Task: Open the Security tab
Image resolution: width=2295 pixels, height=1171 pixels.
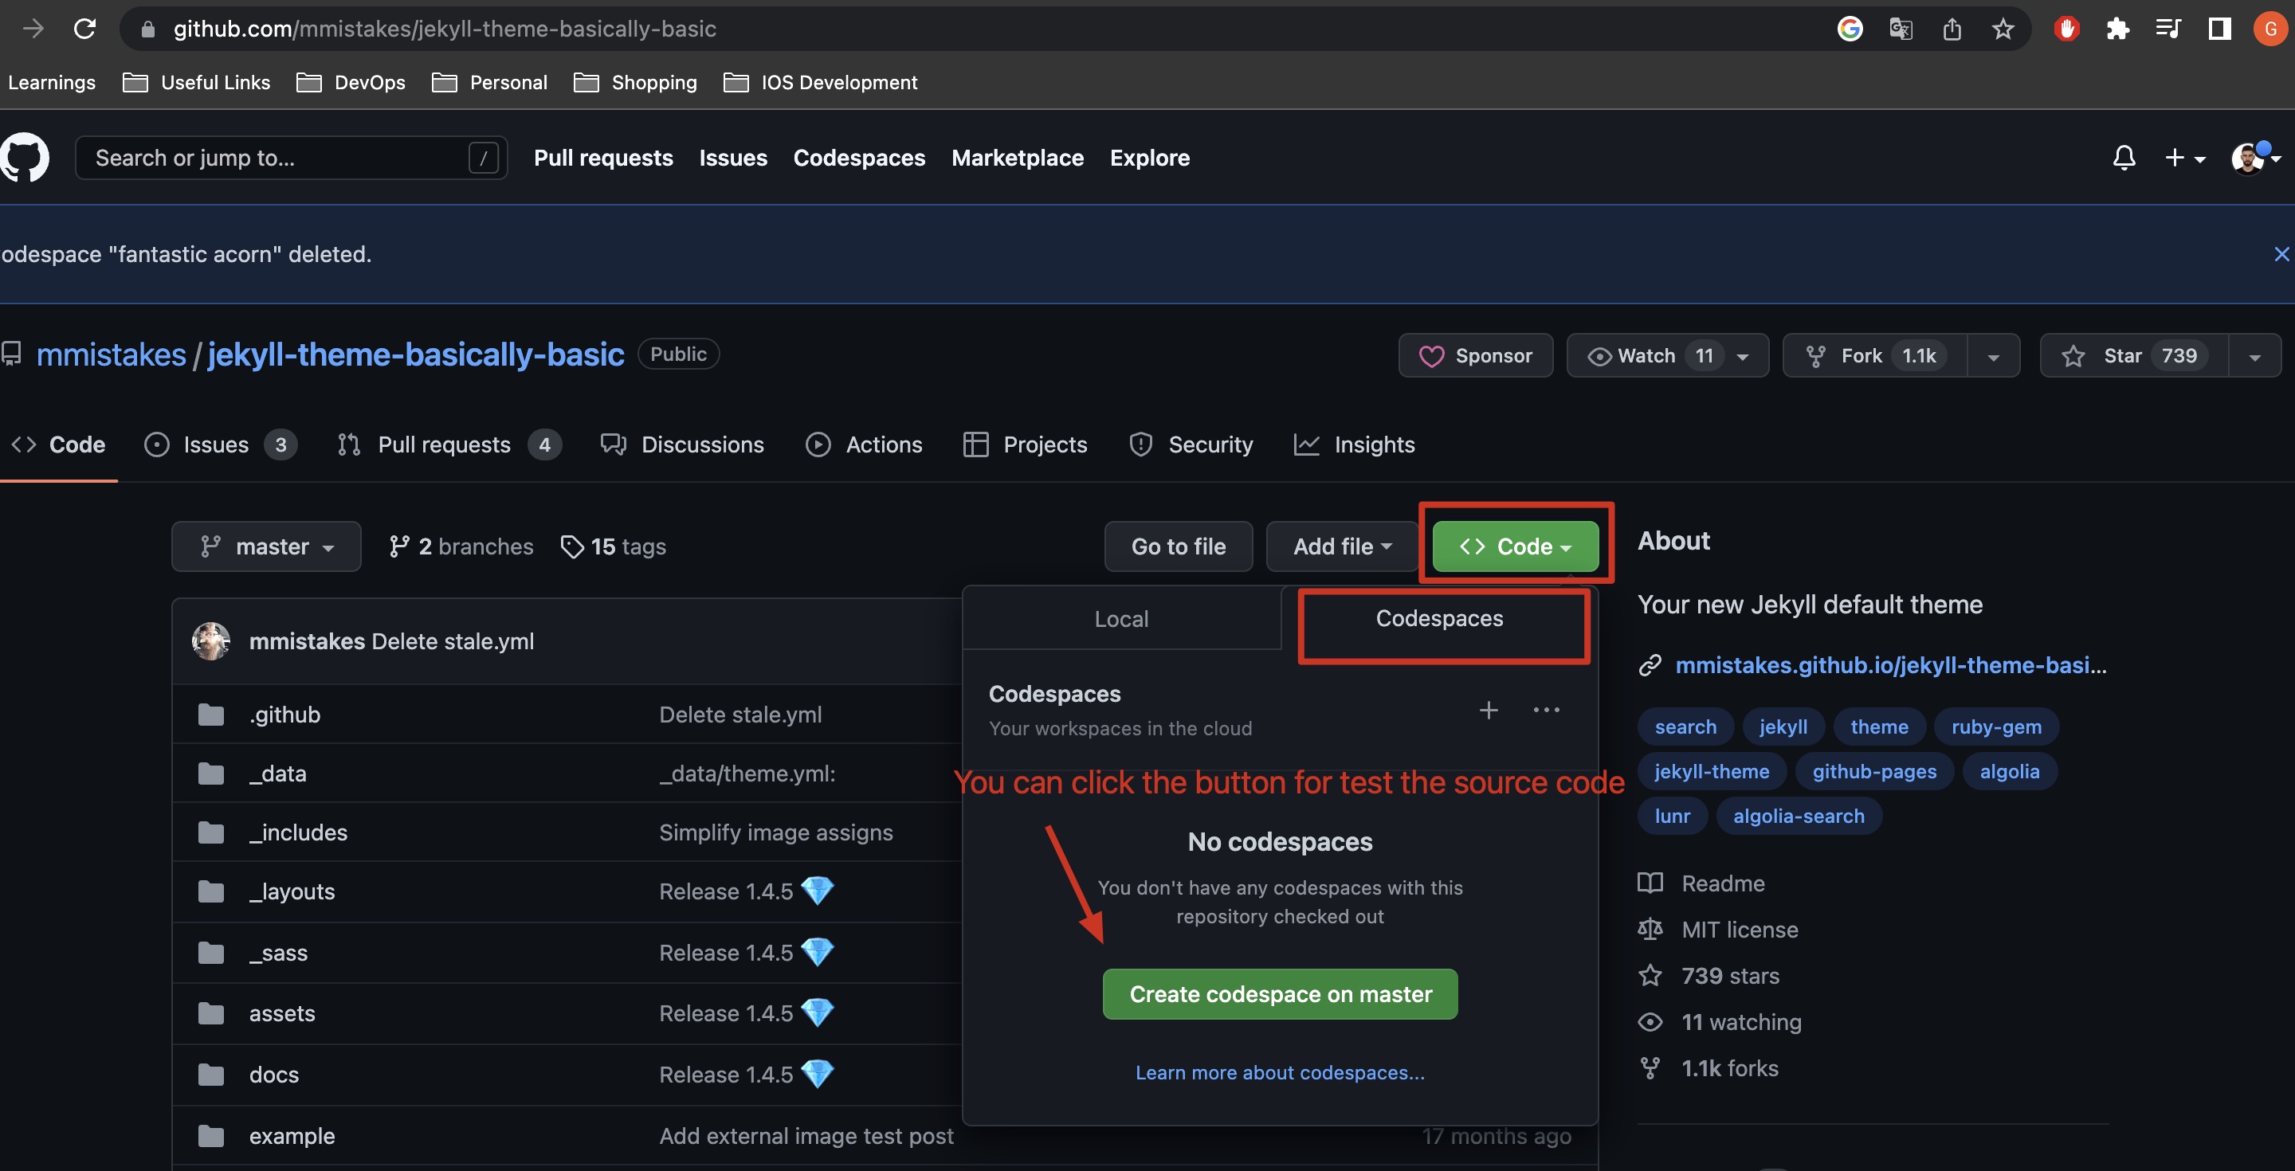Action: pyautogui.click(x=1191, y=445)
